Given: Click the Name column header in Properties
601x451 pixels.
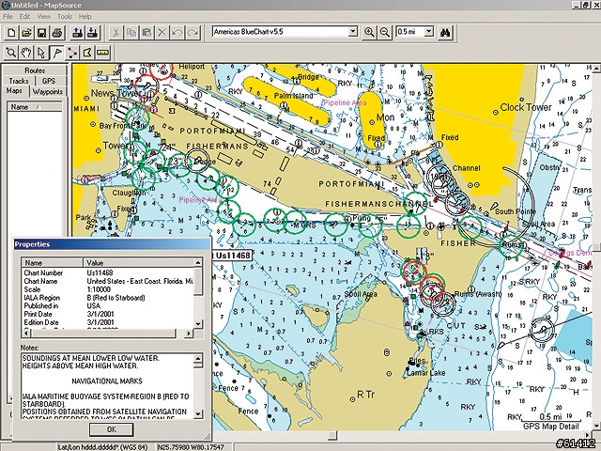Looking at the screenshot, I should pyautogui.click(x=53, y=263).
